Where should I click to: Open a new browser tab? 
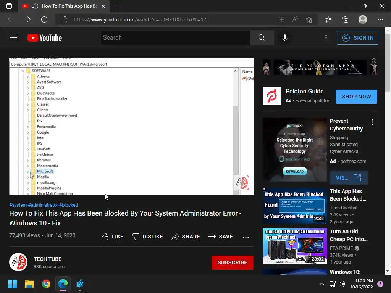point(116,6)
